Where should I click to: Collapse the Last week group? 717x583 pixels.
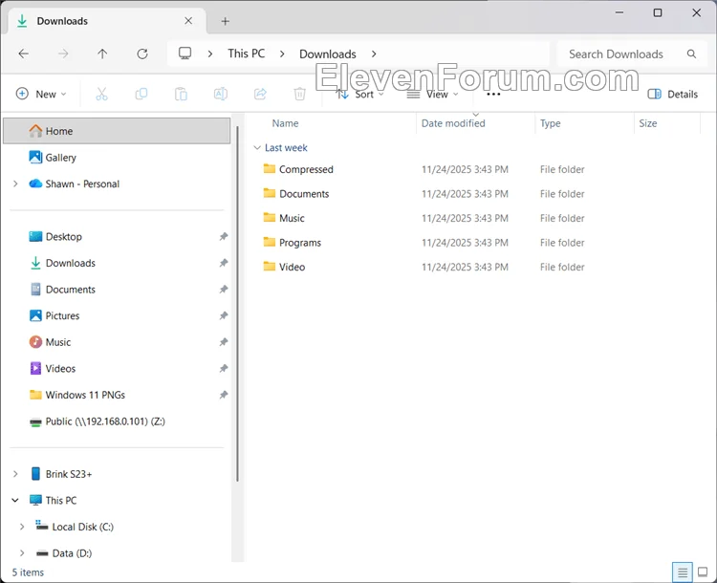[257, 147]
